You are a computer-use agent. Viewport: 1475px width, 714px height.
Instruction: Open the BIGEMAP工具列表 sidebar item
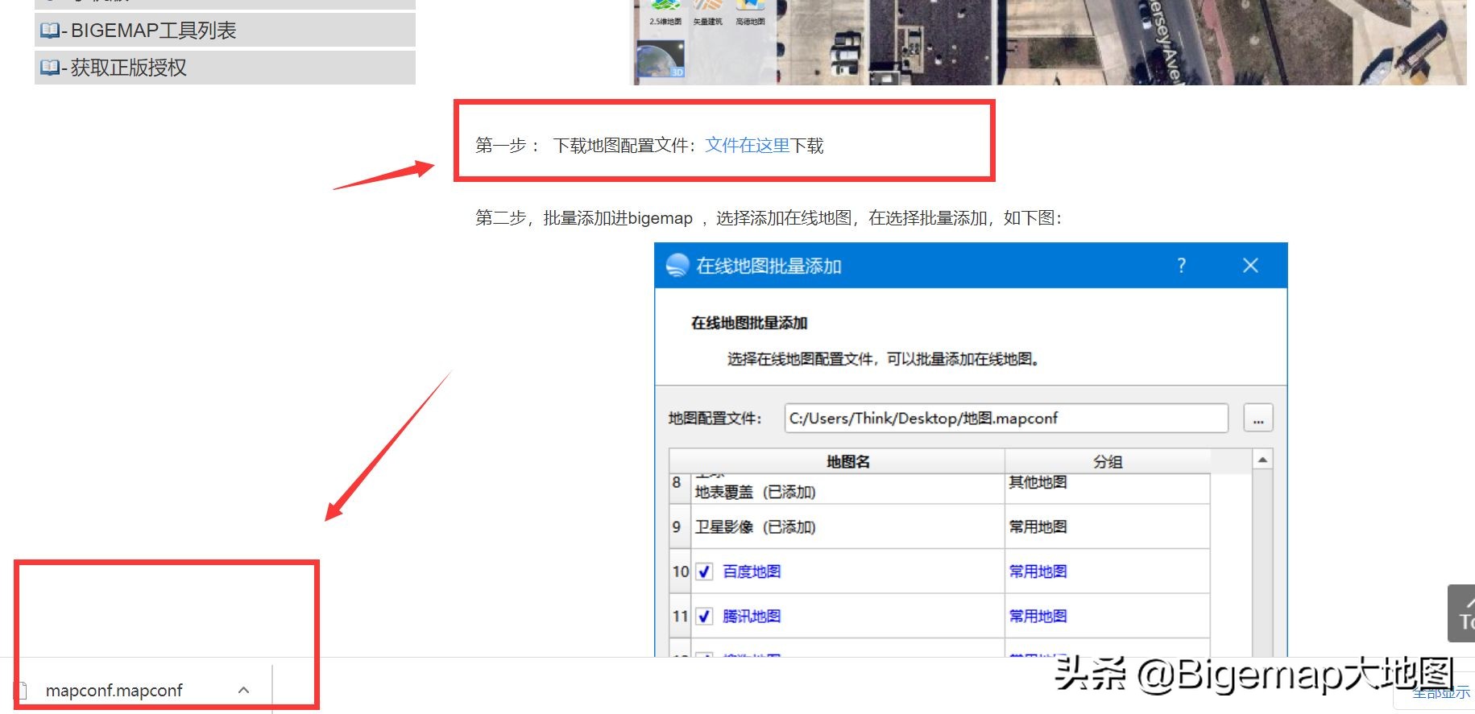tap(153, 31)
